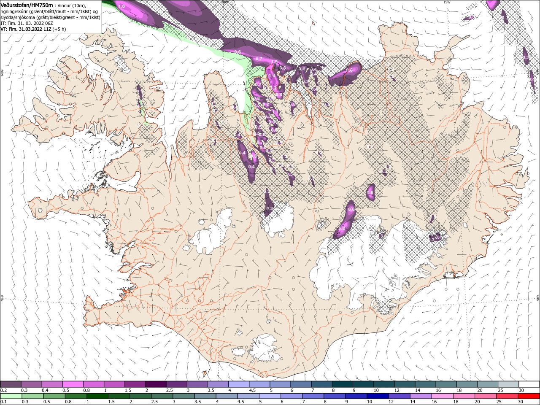The width and height of the screenshot is (540, 405).
Task: Pick the light pink 16 rain legend swatch
Action: (x=442, y=396)
